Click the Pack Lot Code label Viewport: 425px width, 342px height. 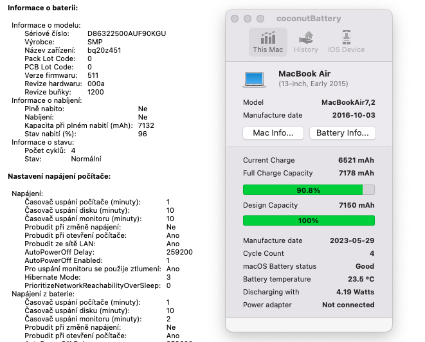pos(50,59)
